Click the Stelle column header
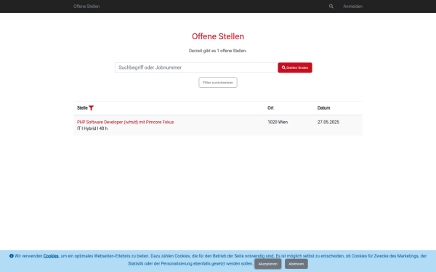 point(82,108)
